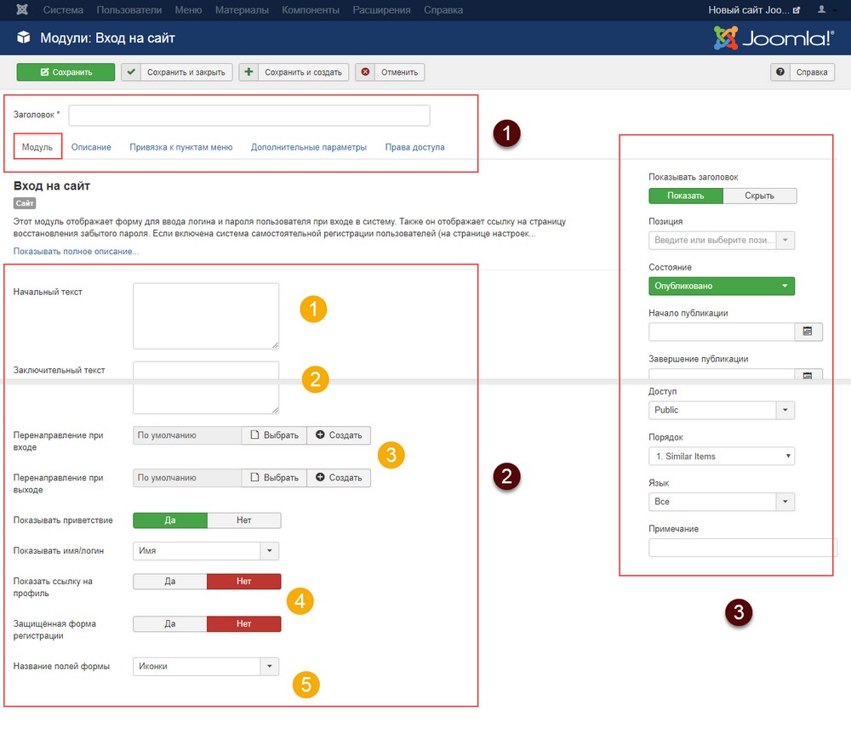
Task: Click Справка toolbar button
Action: coord(802,72)
